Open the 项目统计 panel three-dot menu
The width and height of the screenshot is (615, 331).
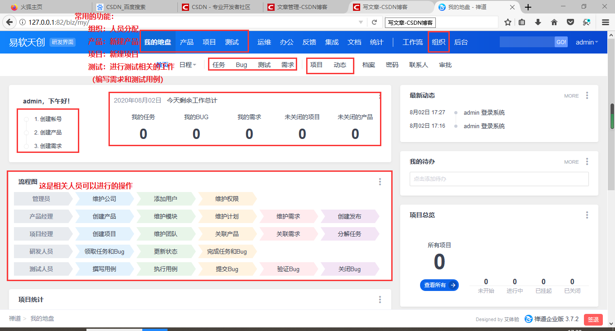(380, 300)
